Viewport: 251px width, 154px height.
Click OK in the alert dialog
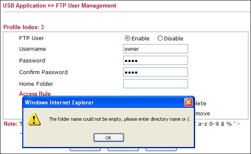[x=109, y=138]
